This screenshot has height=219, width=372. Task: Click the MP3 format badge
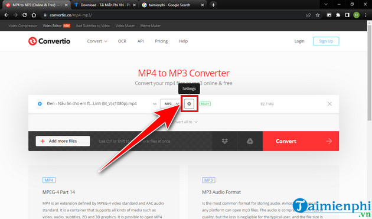208,180
